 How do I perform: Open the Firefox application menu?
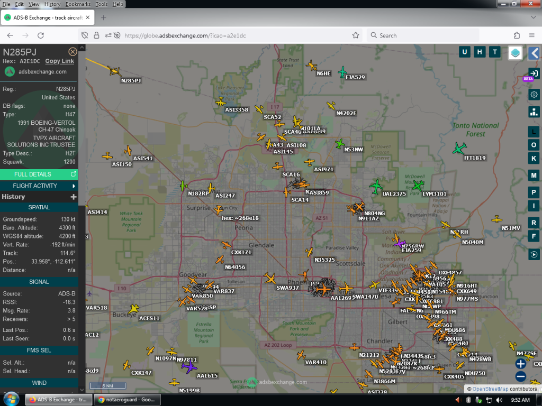pyautogui.click(x=532, y=35)
